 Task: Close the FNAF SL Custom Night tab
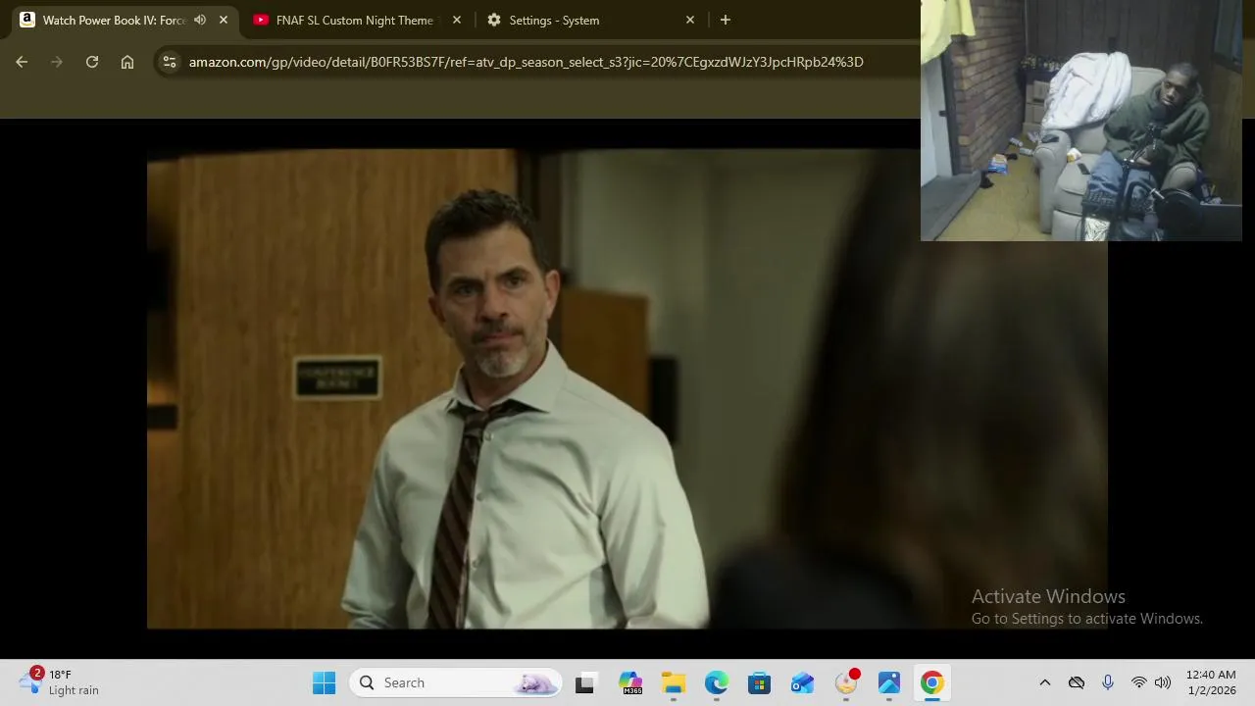457,20
